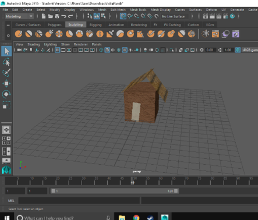Activate the Grab sculpting tool
Screen dimensions: 258x220
tap(49, 34)
